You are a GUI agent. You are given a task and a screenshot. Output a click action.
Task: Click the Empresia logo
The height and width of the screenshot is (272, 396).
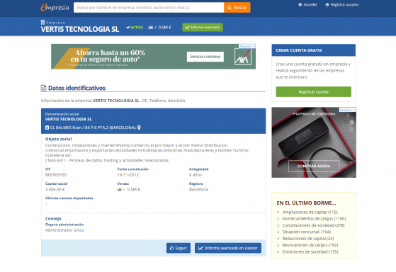55,8
